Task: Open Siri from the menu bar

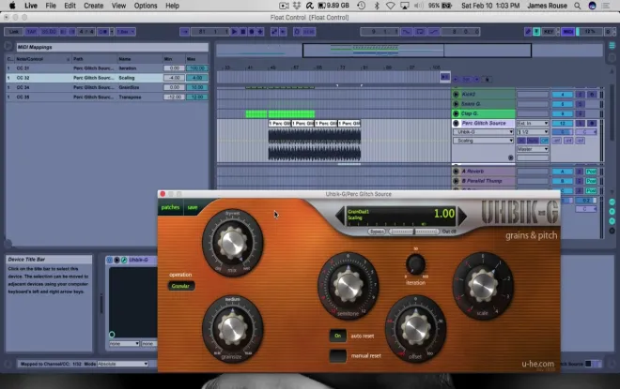Action: click(592, 6)
